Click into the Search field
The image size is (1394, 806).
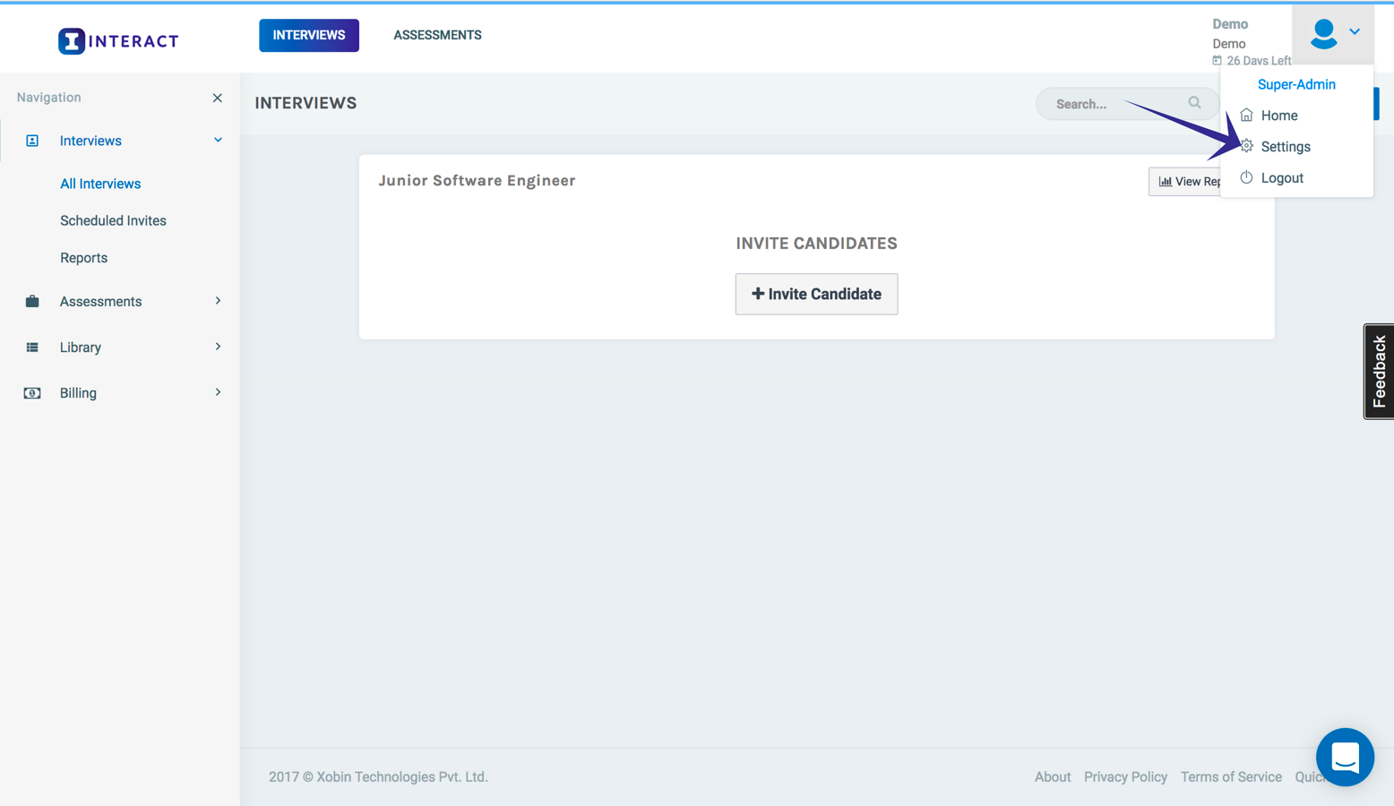[1127, 104]
